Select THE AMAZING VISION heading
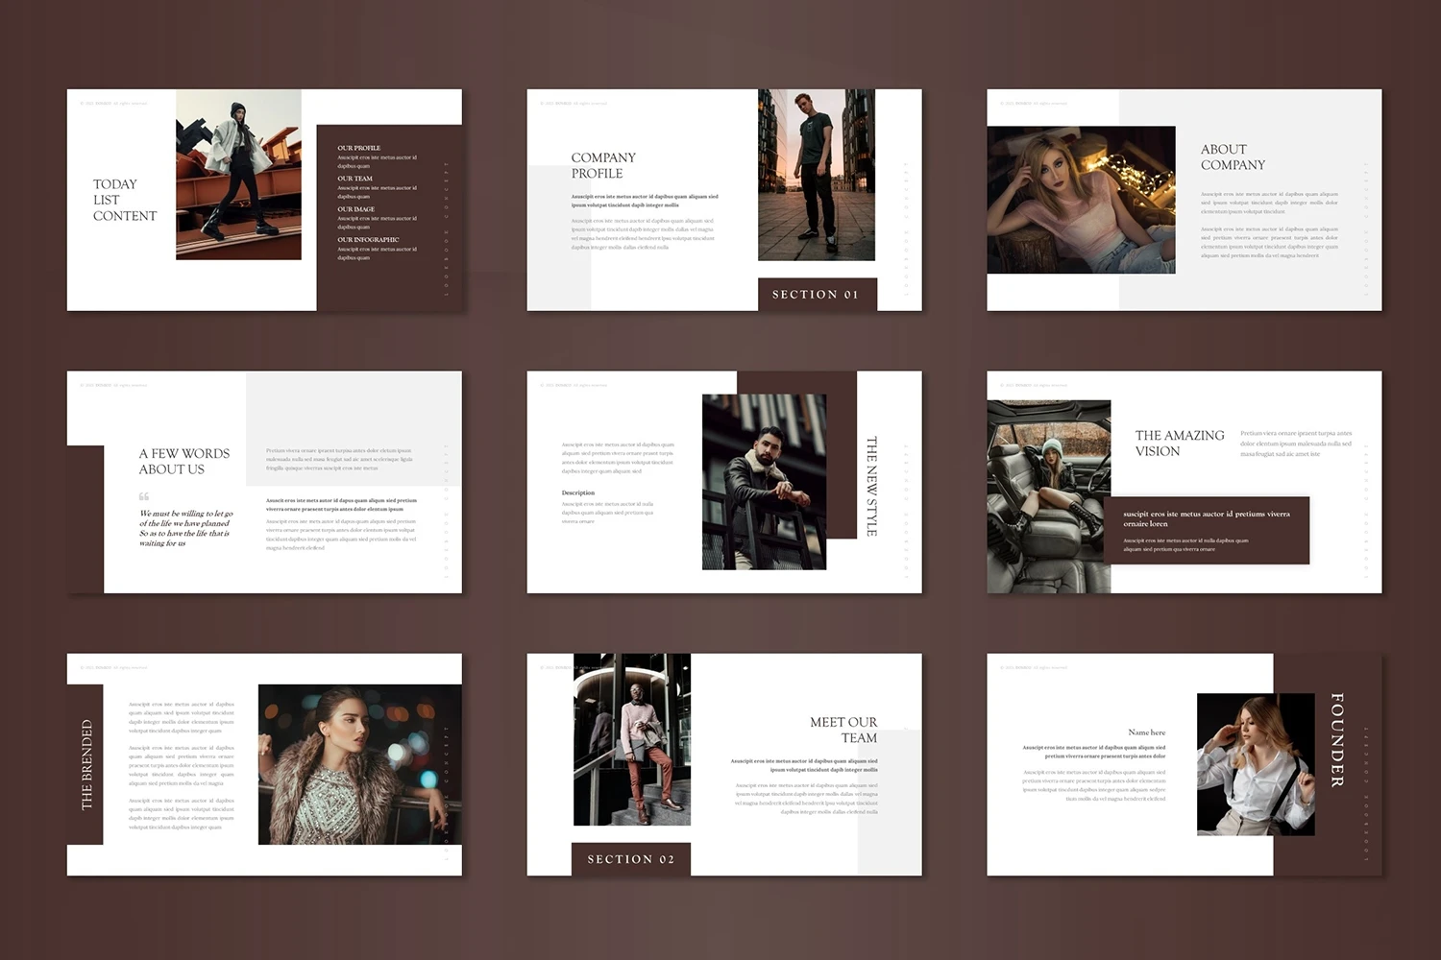Image resolution: width=1441 pixels, height=960 pixels. click(x=1179, y=443)
